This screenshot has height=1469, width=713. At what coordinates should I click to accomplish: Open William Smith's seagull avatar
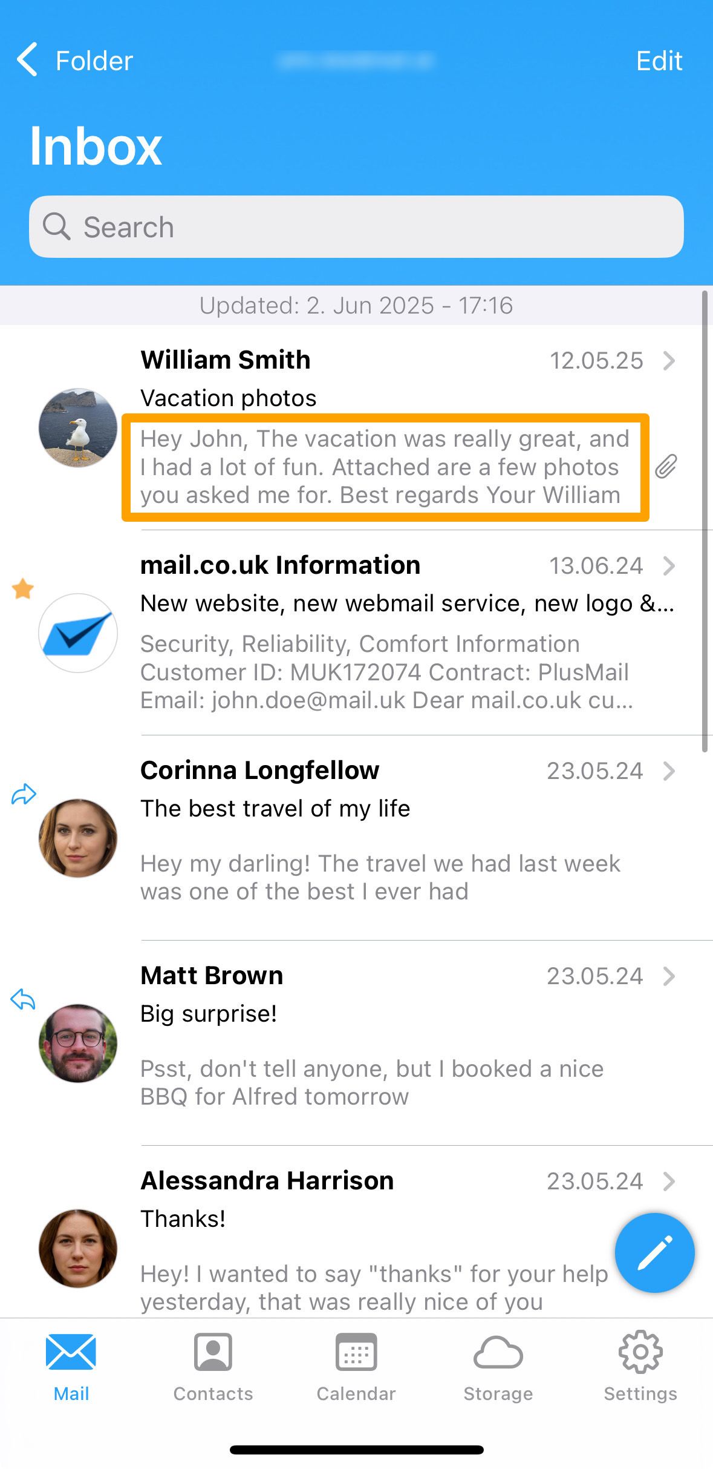pyautogui.click(x=78, y=427)
